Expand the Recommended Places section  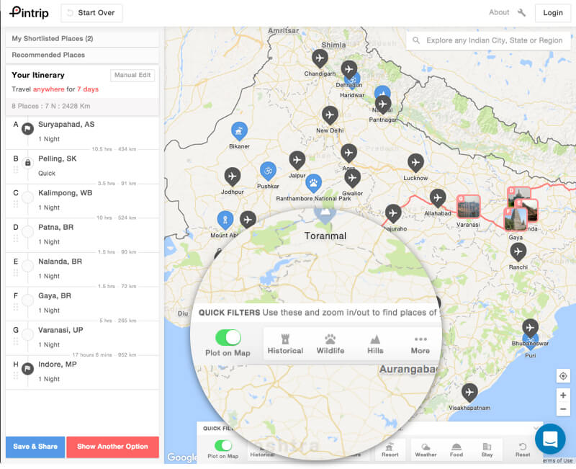point(81,55)
